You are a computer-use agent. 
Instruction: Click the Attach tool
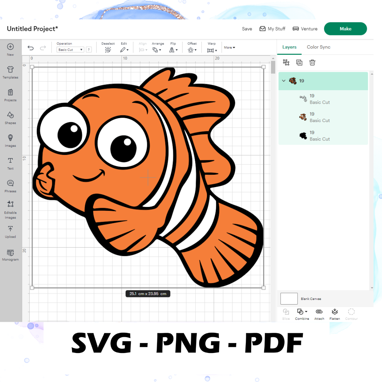coord(319,314)
